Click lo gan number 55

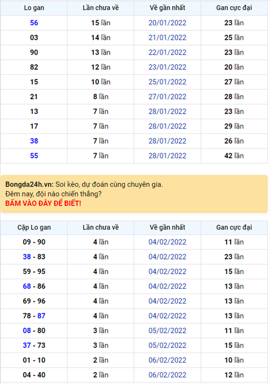coord(34,155)
